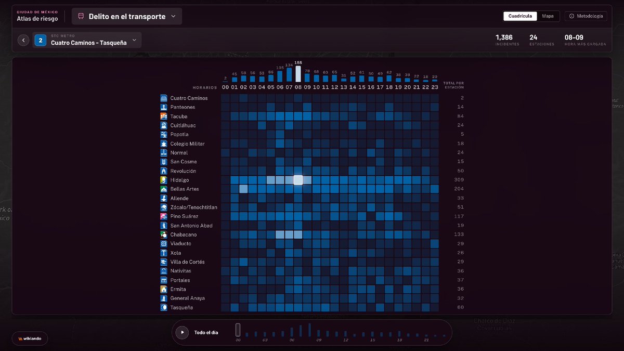Click the Tacuba station icon

point(164,116)
